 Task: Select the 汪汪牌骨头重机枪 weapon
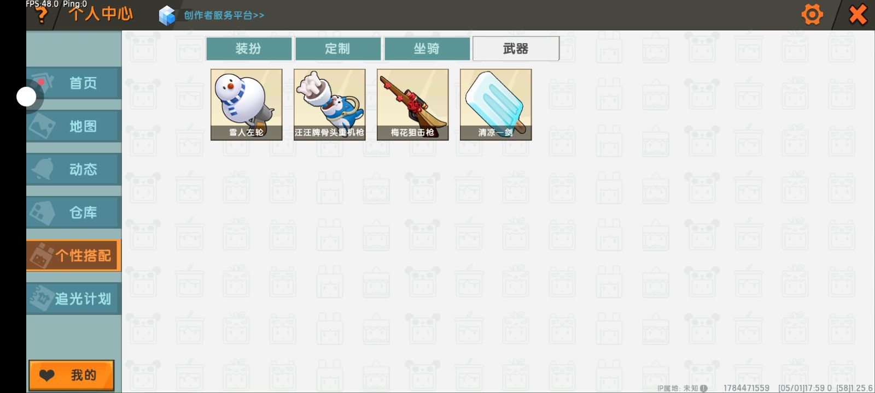pos(330,105)
